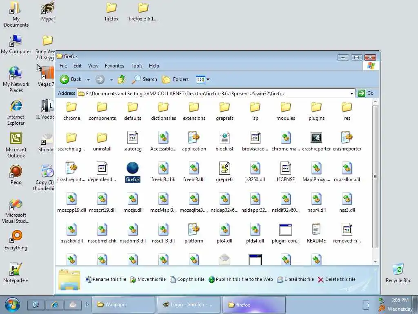
Task: Select the README file icon
Action: (316, 230)
